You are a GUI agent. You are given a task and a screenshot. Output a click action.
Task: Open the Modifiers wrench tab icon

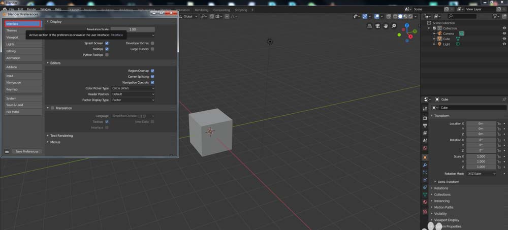pos(425,165)
